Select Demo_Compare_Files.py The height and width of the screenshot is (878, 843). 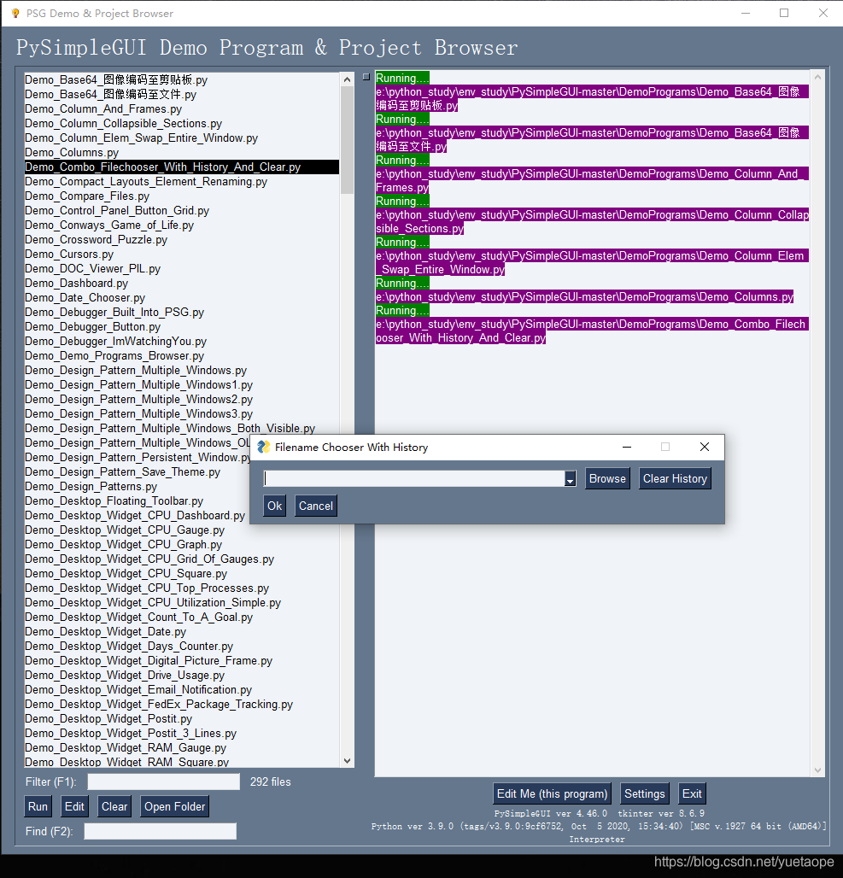pyautogui.click(x=181, y=196)
